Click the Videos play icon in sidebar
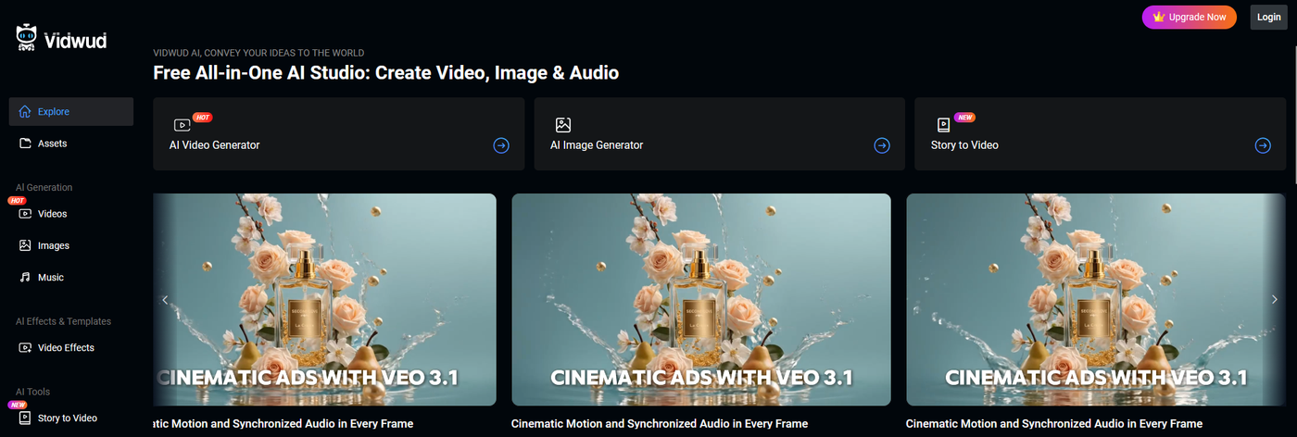The height and width of the screenshot is (437, 1297). point(25,214)
